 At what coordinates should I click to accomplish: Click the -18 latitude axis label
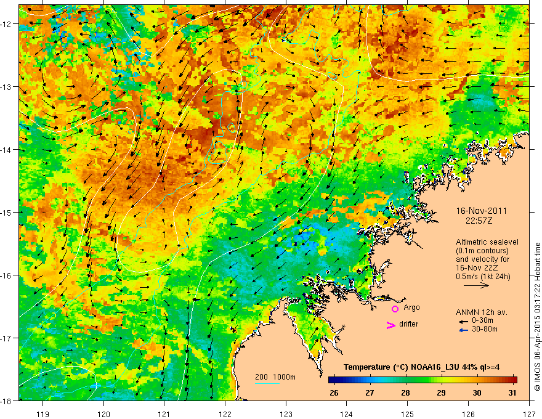click(7, 401)
